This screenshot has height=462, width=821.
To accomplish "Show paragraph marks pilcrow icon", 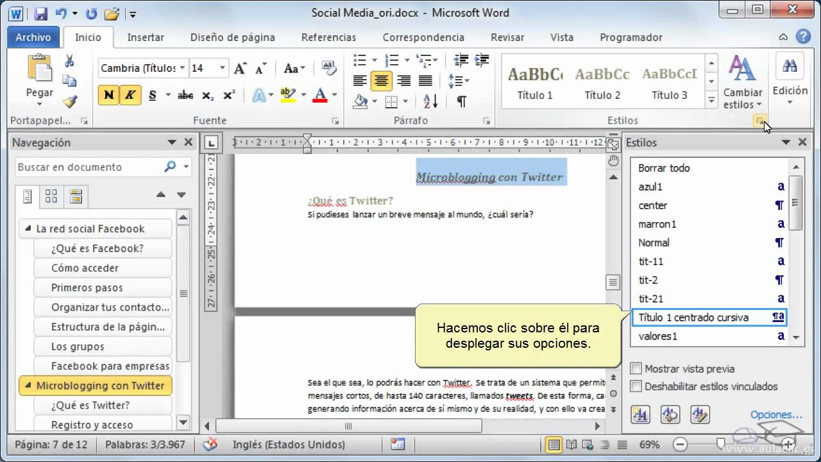I will click(461, 101).
